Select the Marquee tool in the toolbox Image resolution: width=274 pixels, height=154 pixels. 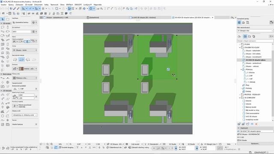(x=8, y=19)
